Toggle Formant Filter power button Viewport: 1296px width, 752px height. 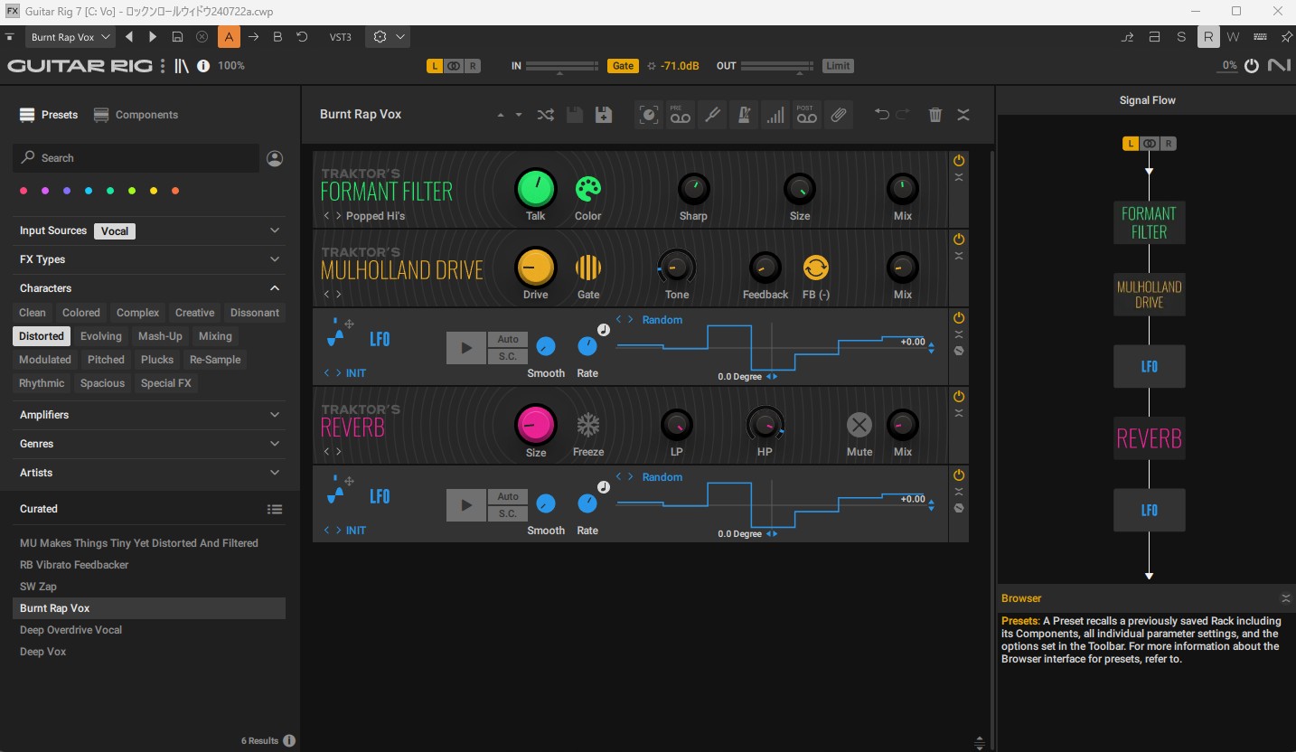[x=959, y=161]
